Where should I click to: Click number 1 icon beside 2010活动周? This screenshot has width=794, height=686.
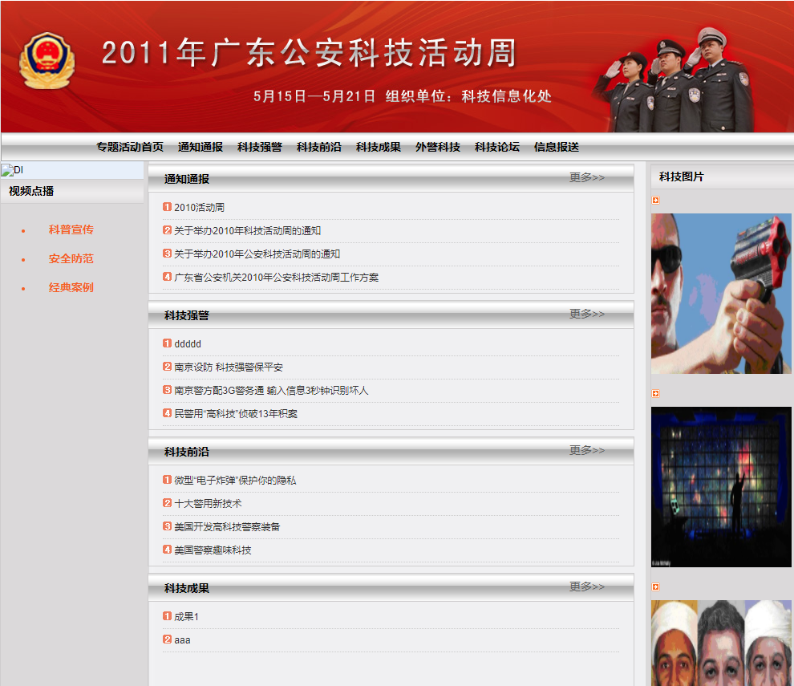pos(167,207)
